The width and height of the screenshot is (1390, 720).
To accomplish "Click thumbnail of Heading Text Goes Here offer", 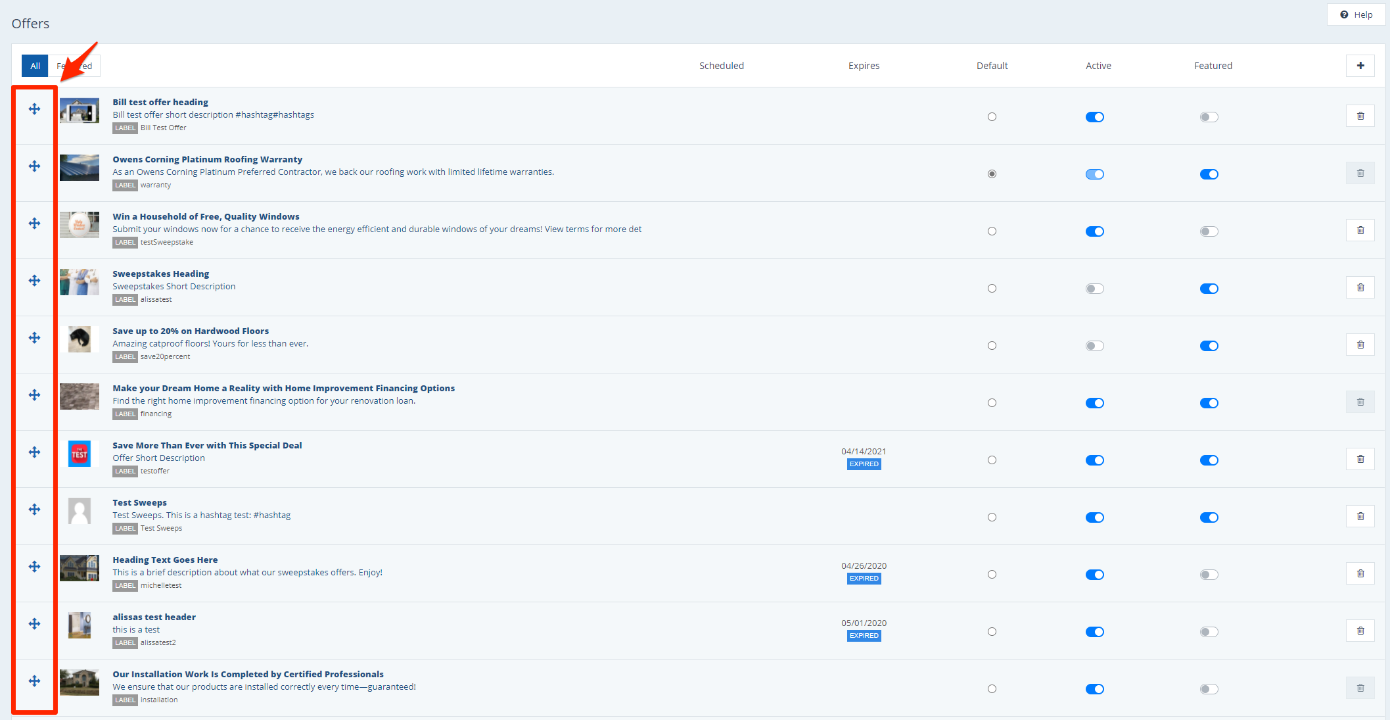I will [x=80, y=568].
